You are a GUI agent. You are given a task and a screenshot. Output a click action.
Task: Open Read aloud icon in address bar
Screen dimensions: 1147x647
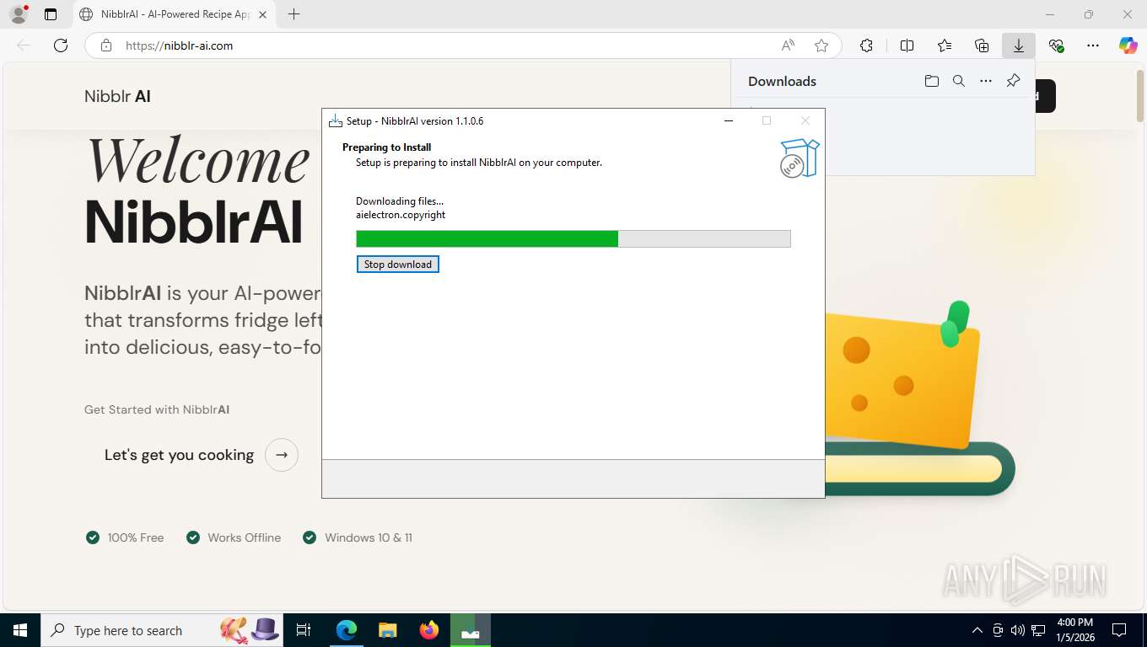point(788,45)
